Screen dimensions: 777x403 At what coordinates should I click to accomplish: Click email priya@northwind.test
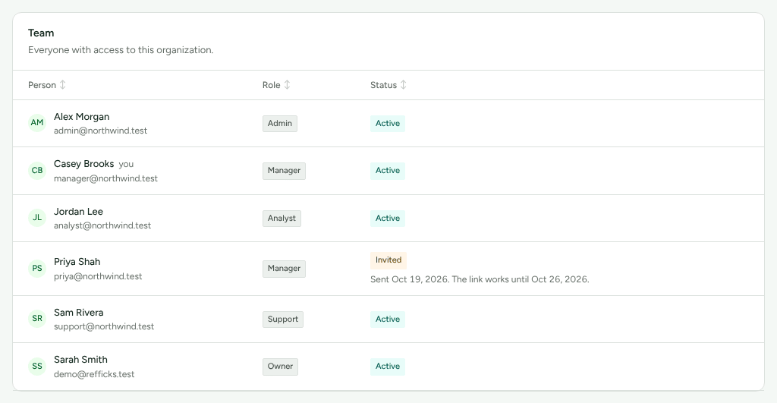coord(98,276)
